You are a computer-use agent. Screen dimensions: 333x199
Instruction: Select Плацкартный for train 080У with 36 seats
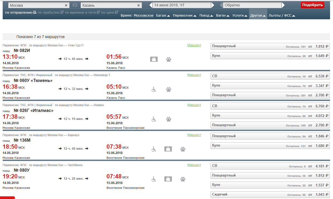point(270,176)
